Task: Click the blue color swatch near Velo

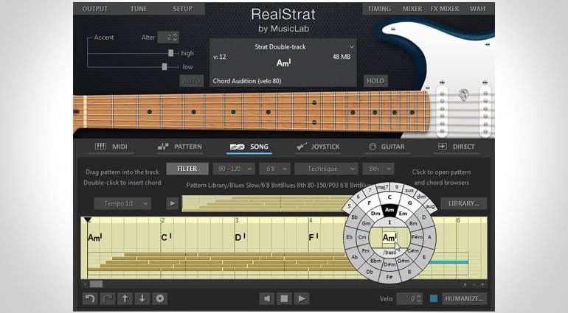Action: [x=434, y=298]
